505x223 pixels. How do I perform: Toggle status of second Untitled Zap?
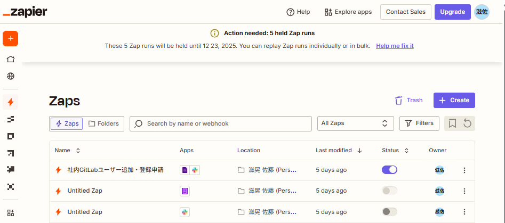(x=390, y=211)
